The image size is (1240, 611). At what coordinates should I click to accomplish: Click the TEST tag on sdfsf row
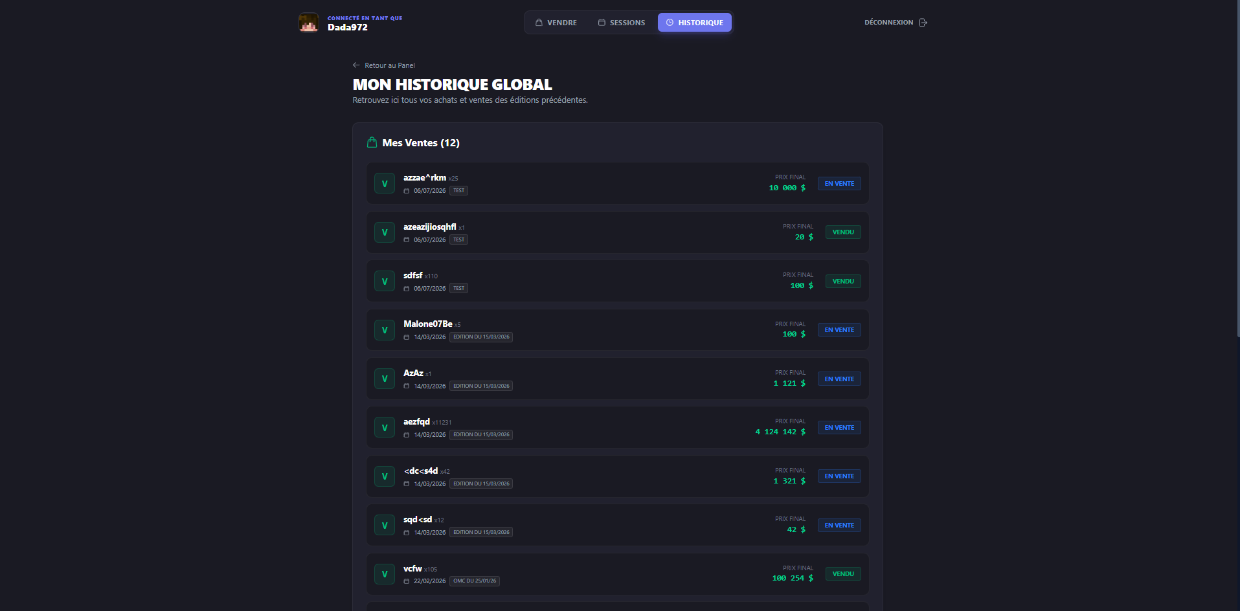coord(459,289)
